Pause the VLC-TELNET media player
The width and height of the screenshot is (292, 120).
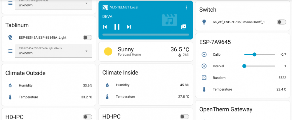[117, 27]
